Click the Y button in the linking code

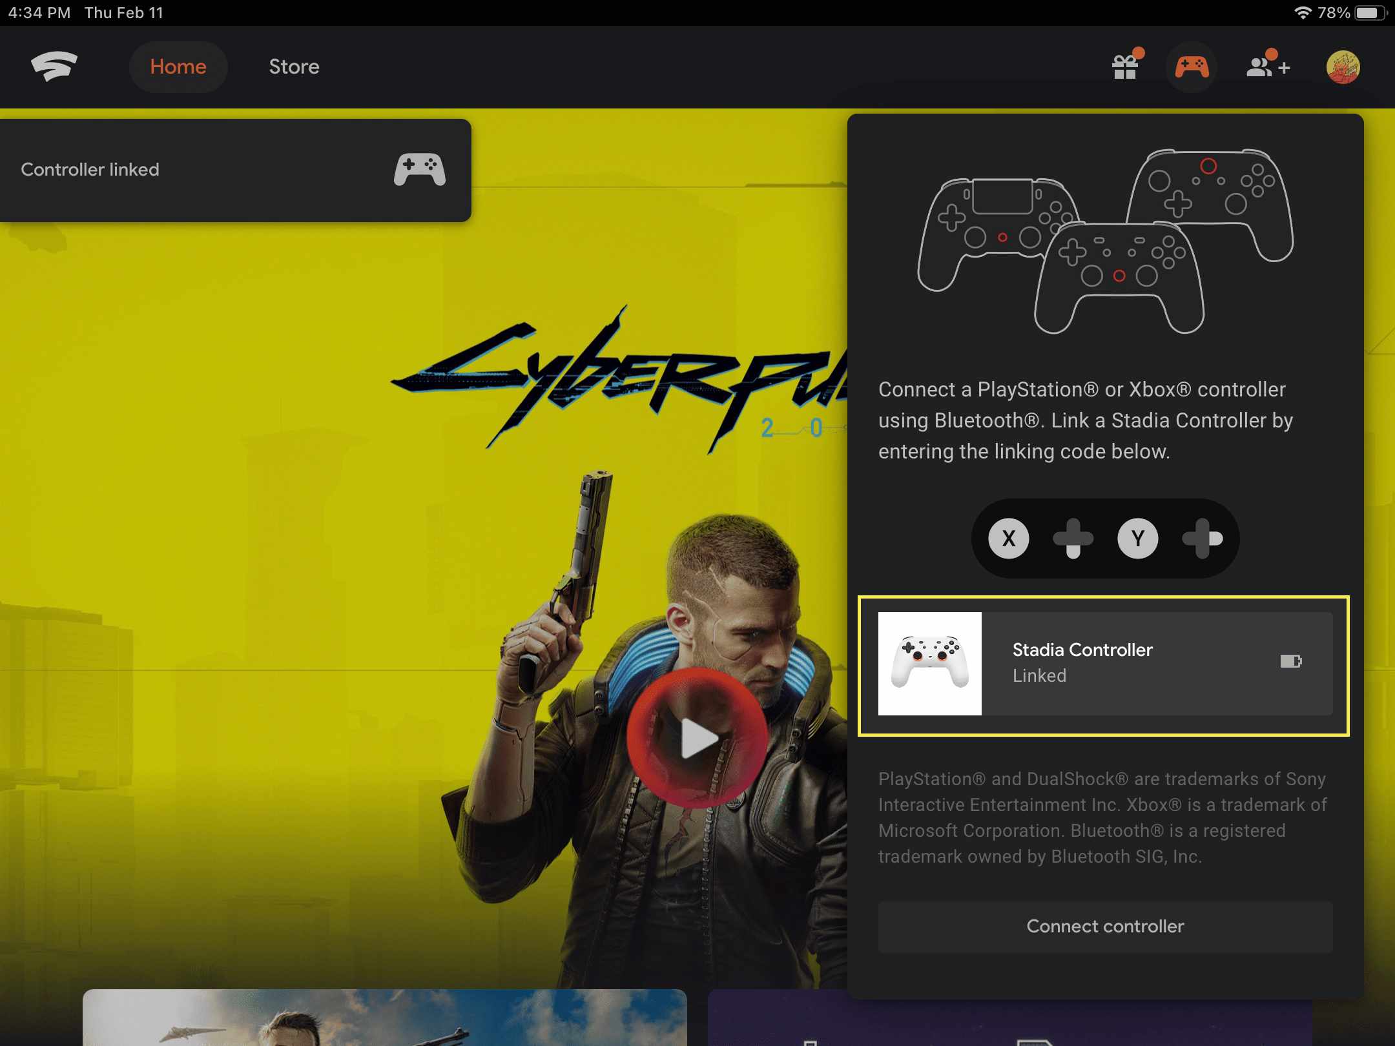pyautogui.click(x=1138, y=538)
